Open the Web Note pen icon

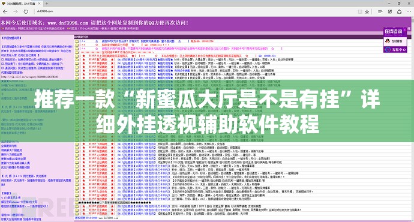(x=390, y=11)
